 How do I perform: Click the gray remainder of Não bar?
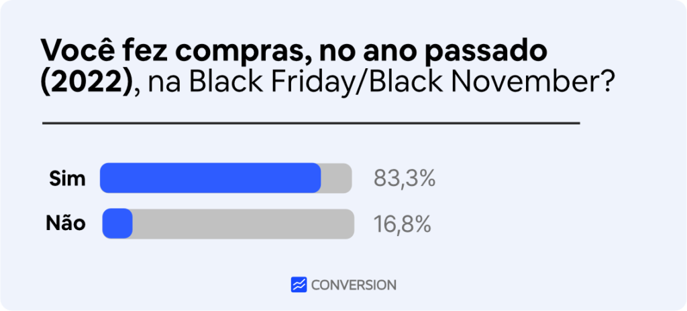(243, 223)
